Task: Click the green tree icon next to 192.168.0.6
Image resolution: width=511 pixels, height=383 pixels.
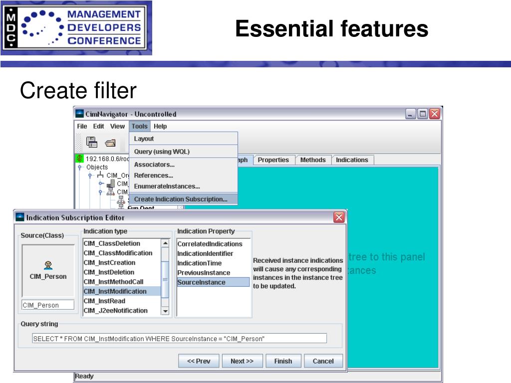Action: (80, 159)
